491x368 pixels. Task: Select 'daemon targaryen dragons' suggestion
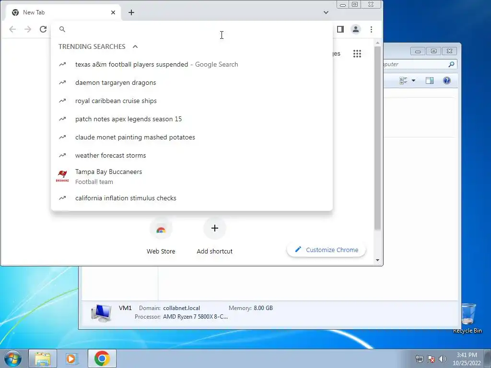click(192, 82)
